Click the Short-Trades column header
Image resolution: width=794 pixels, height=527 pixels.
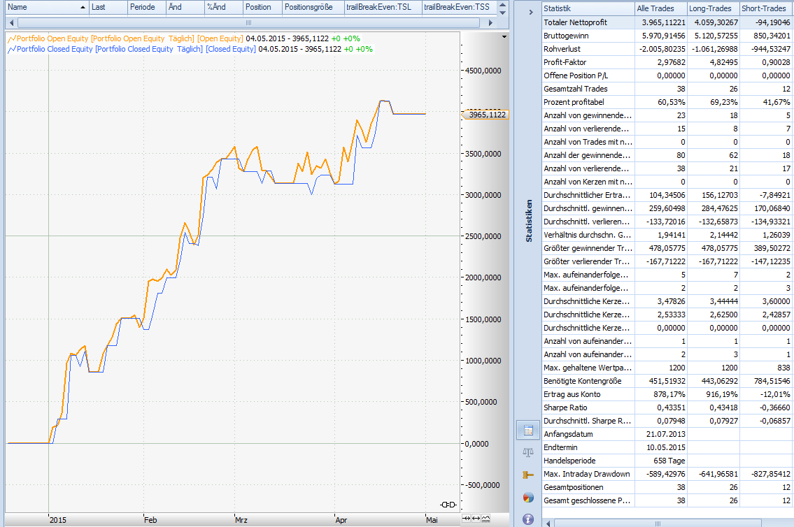click(x=767, y=8)
